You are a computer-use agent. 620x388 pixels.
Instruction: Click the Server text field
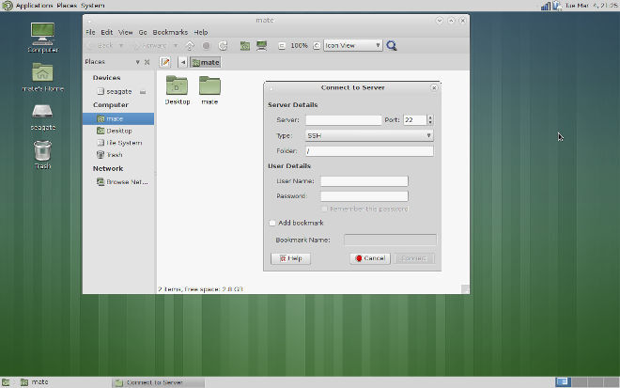343,120
